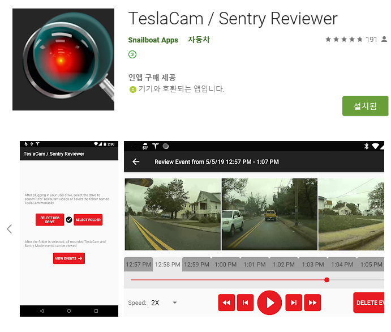Select the 1:00 PM timeline segment
The width and height of the screenshot is (391, 332).
225,265
